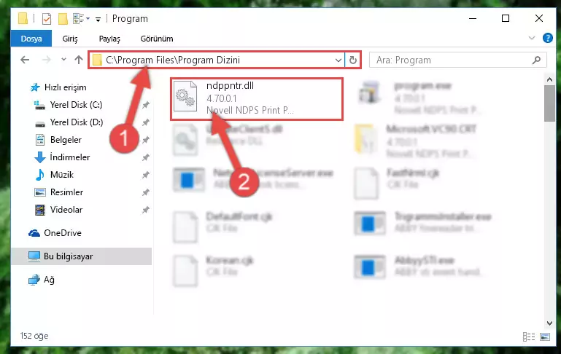Click the New folder icon in the quick access toolbar
The height and width of the screenshot is (354, 561).
63,19
